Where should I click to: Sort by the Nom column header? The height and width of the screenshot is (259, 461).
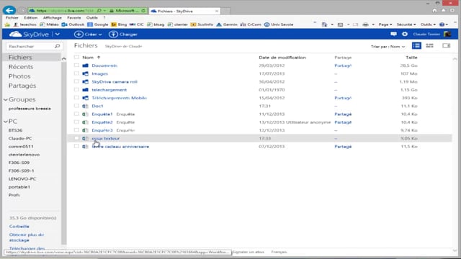[88, 58]
